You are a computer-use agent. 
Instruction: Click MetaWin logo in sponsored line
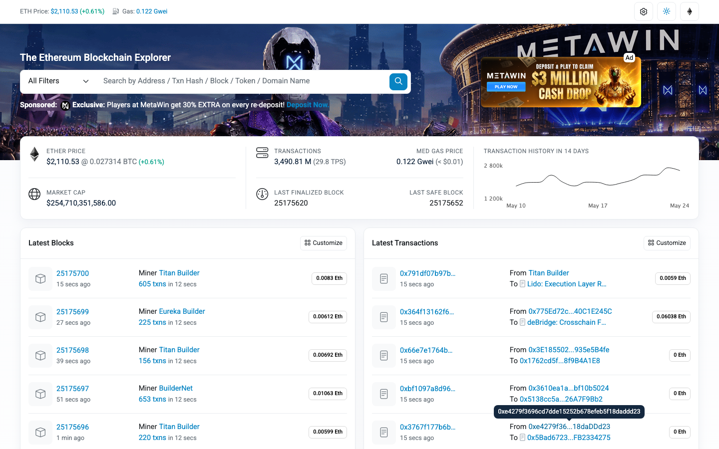[65, 105]
